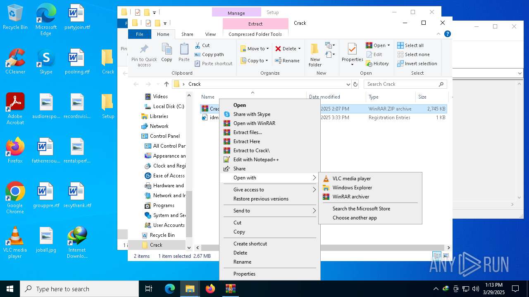This screenshot has width=529, height=297.
Task: Open Google Chrome desktop icon
Action: [x=15, y=198]
